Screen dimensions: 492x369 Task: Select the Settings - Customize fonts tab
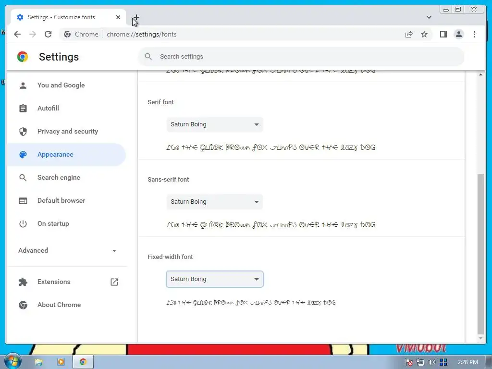click(68, 17)
